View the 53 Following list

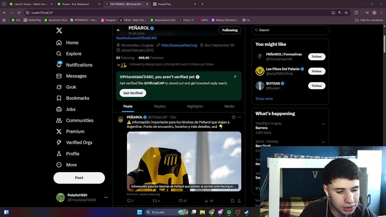pos(125,58)
